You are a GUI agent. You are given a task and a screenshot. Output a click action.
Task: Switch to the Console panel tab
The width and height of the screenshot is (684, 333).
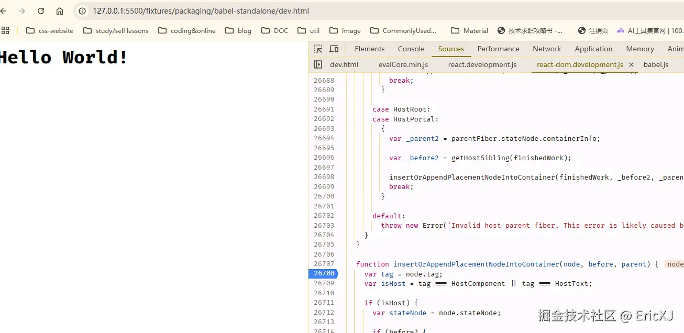(x=411, y=49)
